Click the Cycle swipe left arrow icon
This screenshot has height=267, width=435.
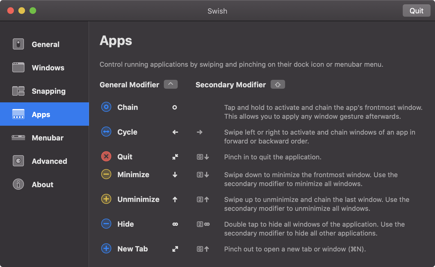[x=175, y=132]
